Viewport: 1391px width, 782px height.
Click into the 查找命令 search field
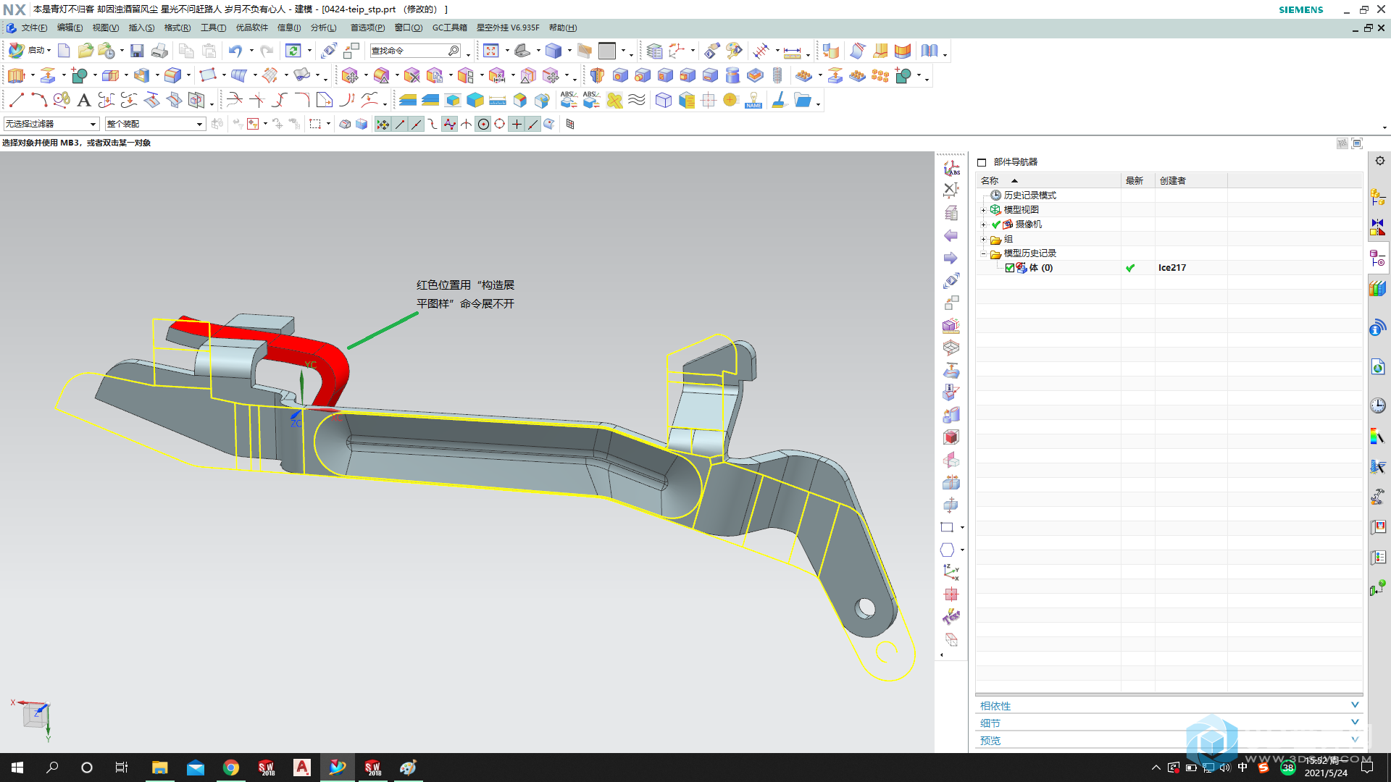(414, 51)
